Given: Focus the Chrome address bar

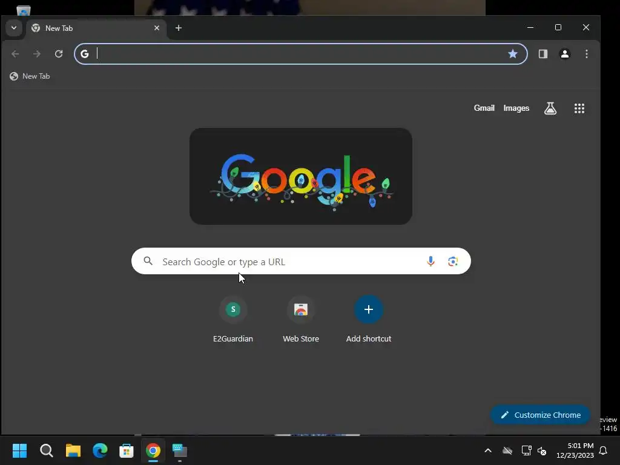Looking at the screenshot, I should pos(301,54).
